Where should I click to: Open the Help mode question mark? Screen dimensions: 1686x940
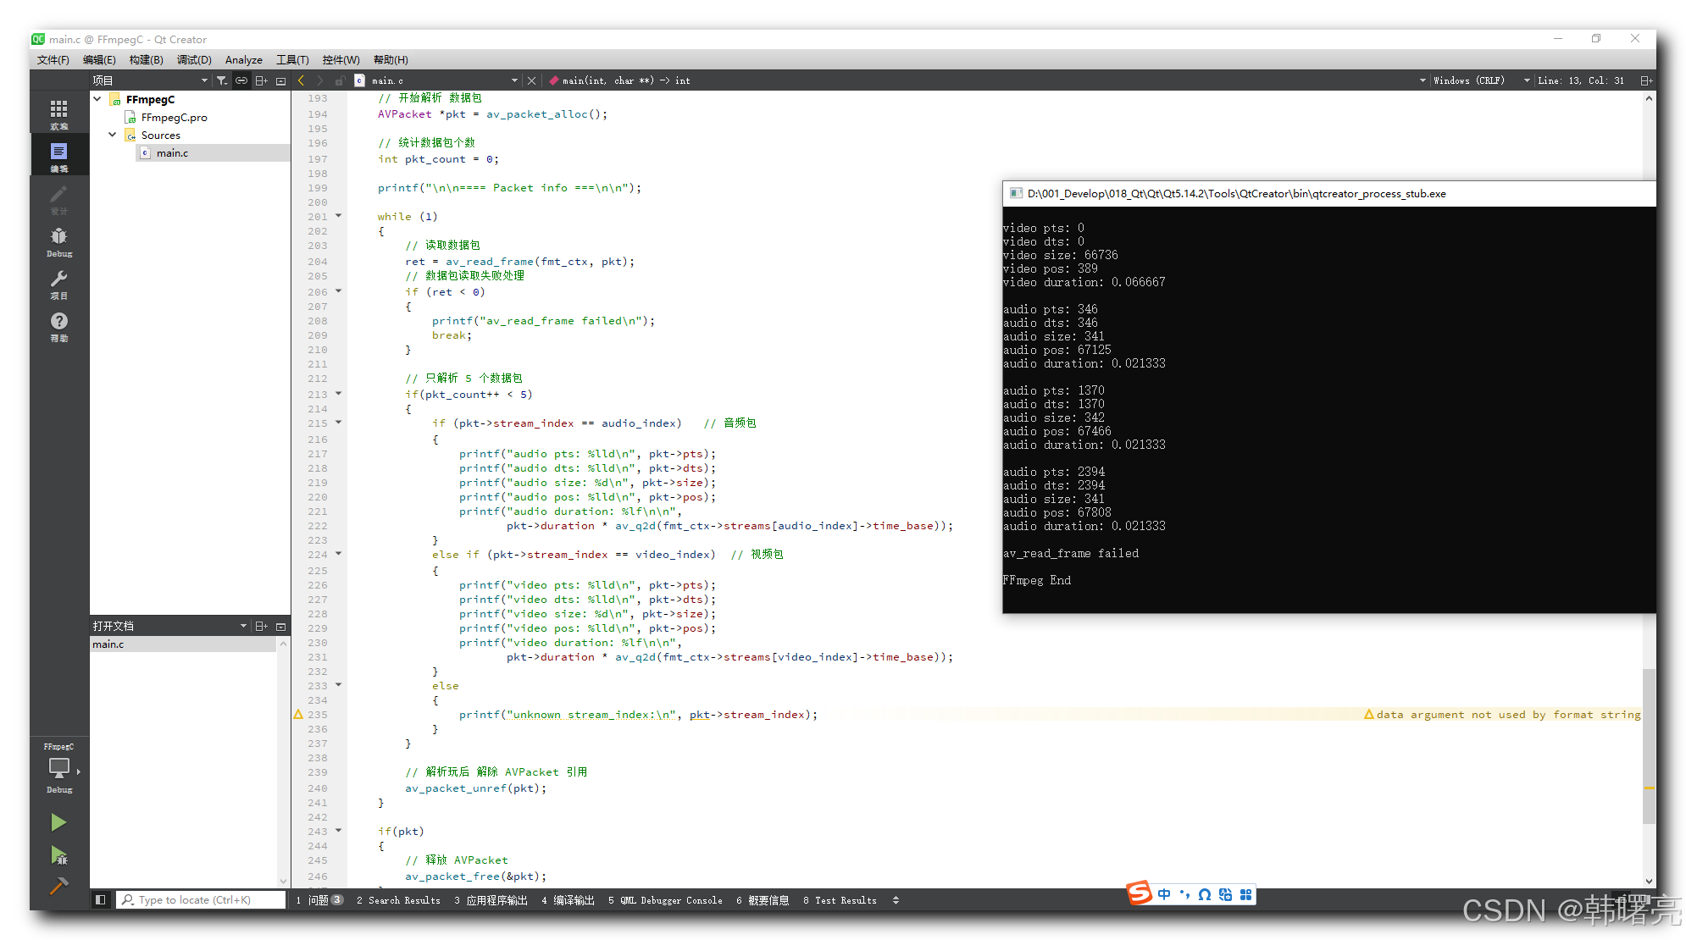pyautogui.click(x=58, y=325)
